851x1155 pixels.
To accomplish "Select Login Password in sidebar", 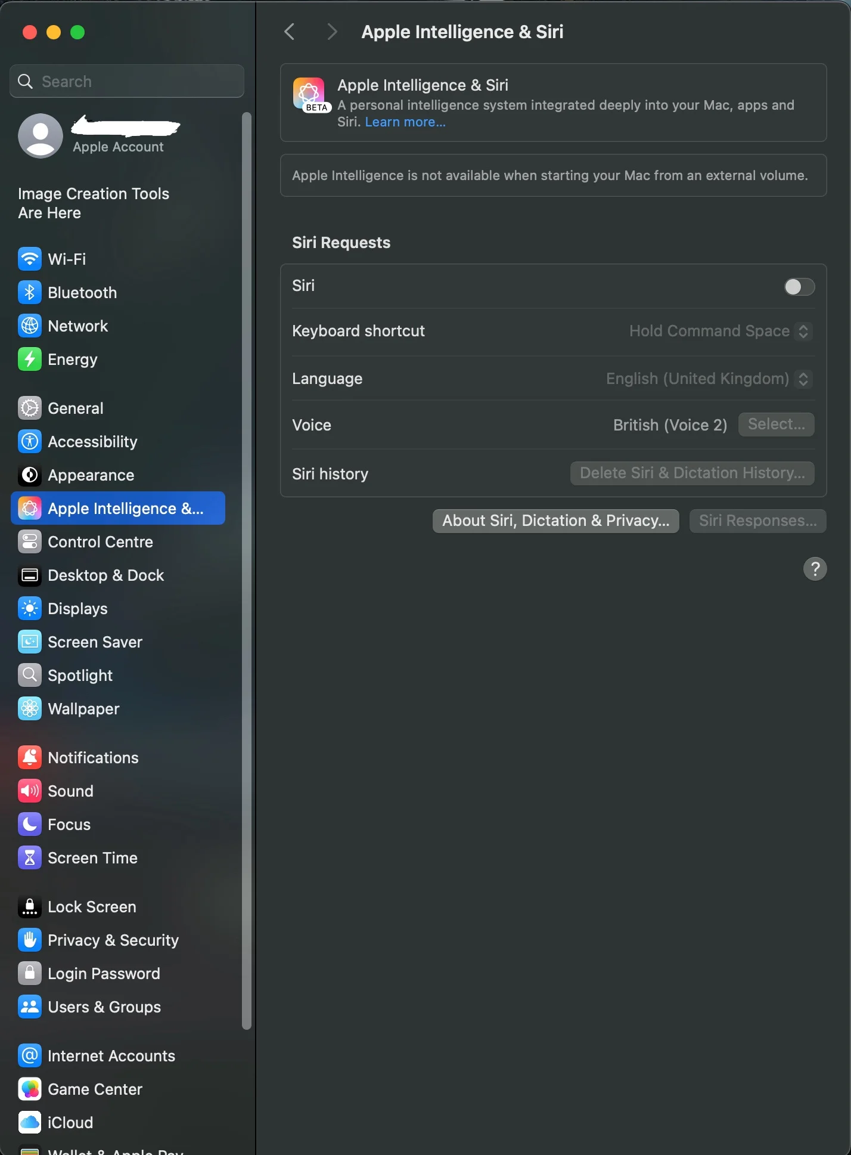I will coord(118,973).
